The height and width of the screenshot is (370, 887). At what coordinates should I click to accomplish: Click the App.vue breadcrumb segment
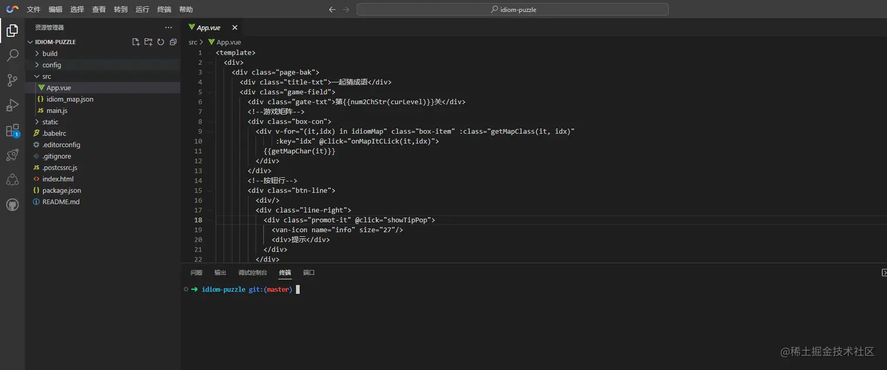click(x=224, y=42)
